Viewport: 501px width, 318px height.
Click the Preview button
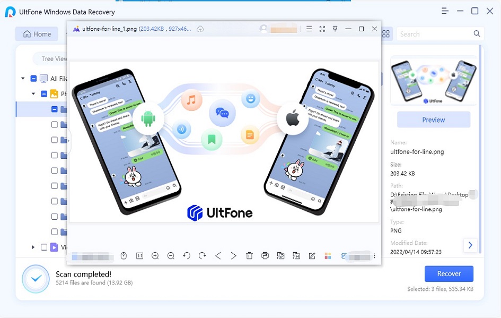(x=434, y=119)
